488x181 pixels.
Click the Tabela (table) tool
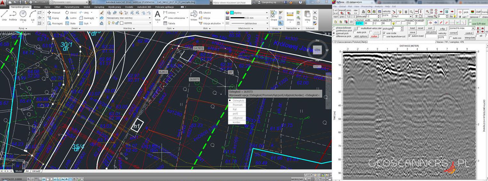(169, 23)
